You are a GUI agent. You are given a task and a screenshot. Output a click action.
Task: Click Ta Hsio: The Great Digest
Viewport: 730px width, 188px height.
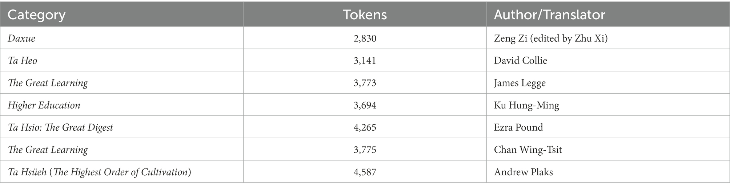tap(60, 127)
